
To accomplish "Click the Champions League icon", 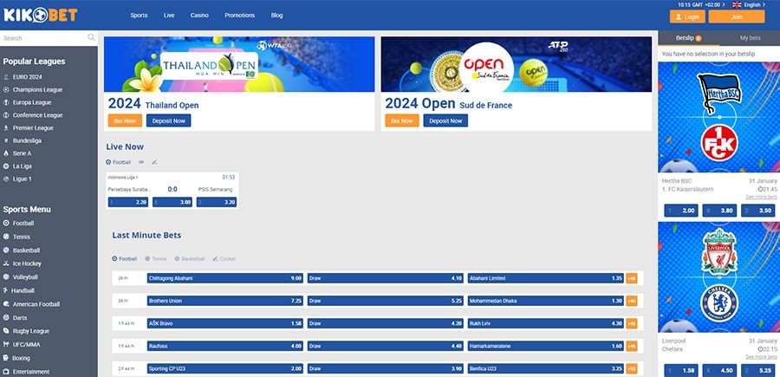I will 6,89.
